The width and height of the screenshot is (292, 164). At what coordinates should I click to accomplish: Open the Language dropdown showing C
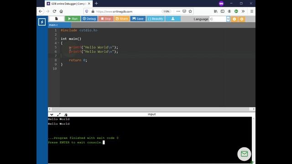(x=219, y=19)
